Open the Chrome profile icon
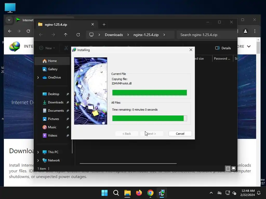Viewport: 266px width, 199px height. coord(245,31)
